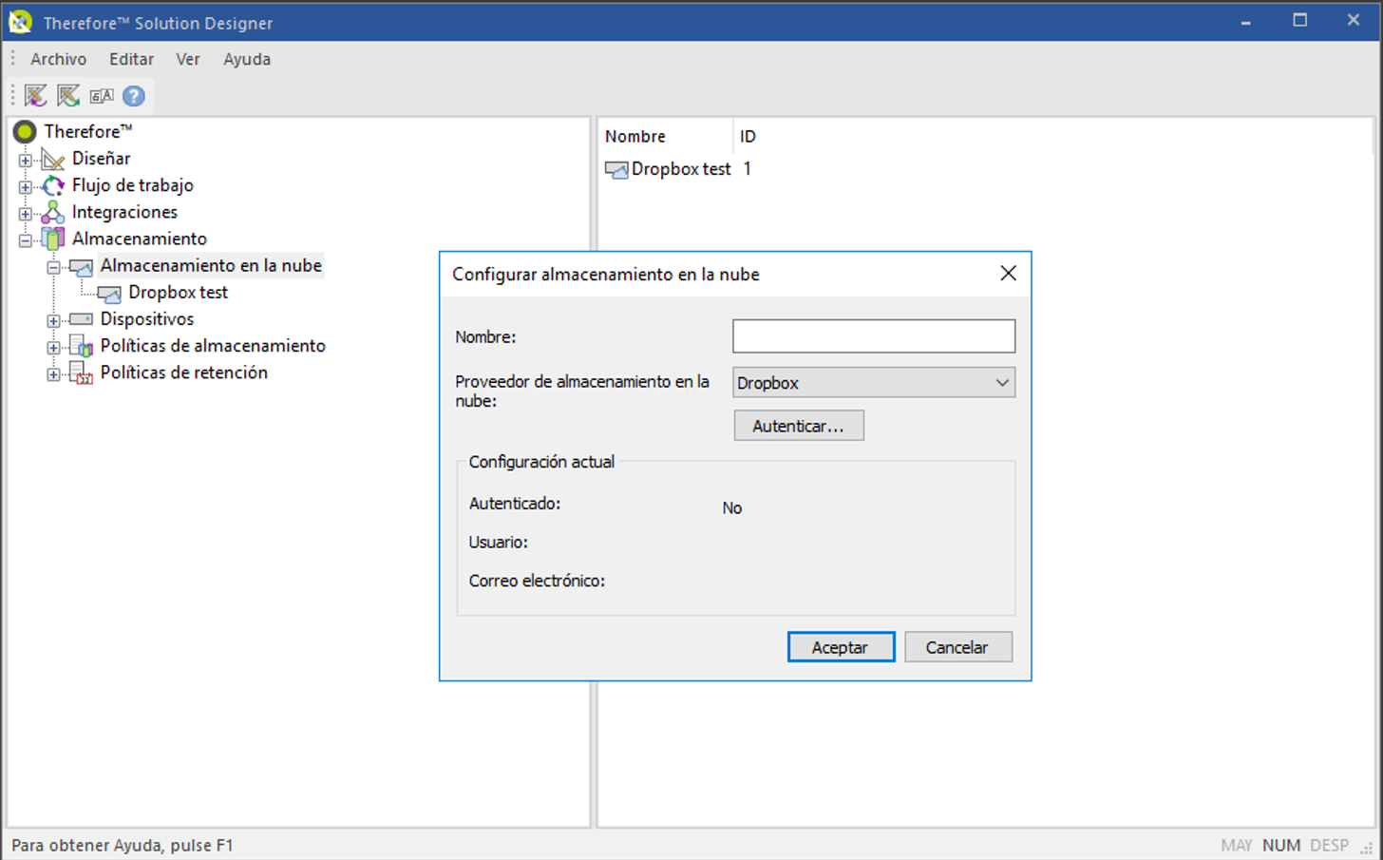Close the Solution Designer window
Viewport: 1383px width, 860px height.
[1354, 21]
